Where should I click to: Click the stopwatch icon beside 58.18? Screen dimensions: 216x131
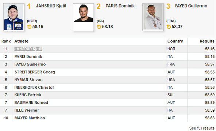99,27
